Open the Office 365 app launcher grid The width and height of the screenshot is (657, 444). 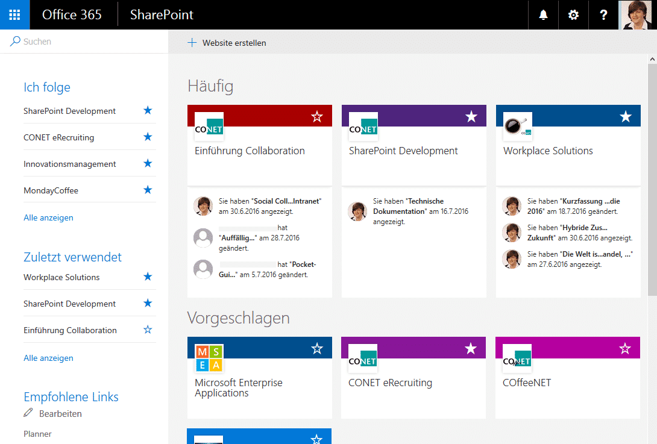click(x=14, y=14)
